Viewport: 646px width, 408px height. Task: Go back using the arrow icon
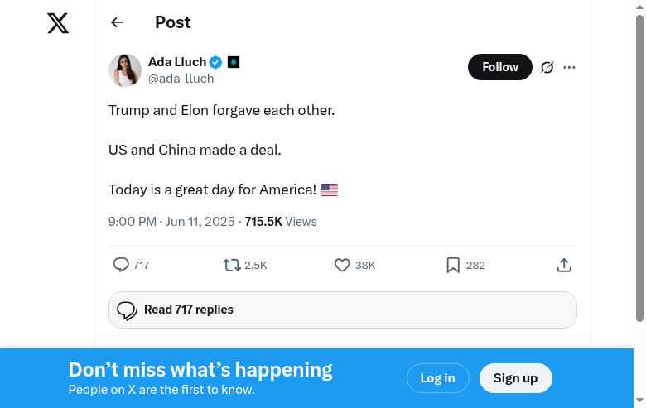coord(117,23)
